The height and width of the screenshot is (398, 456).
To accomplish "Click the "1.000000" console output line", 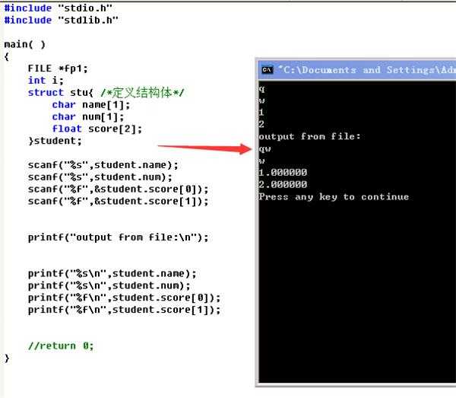I will 283,173.
